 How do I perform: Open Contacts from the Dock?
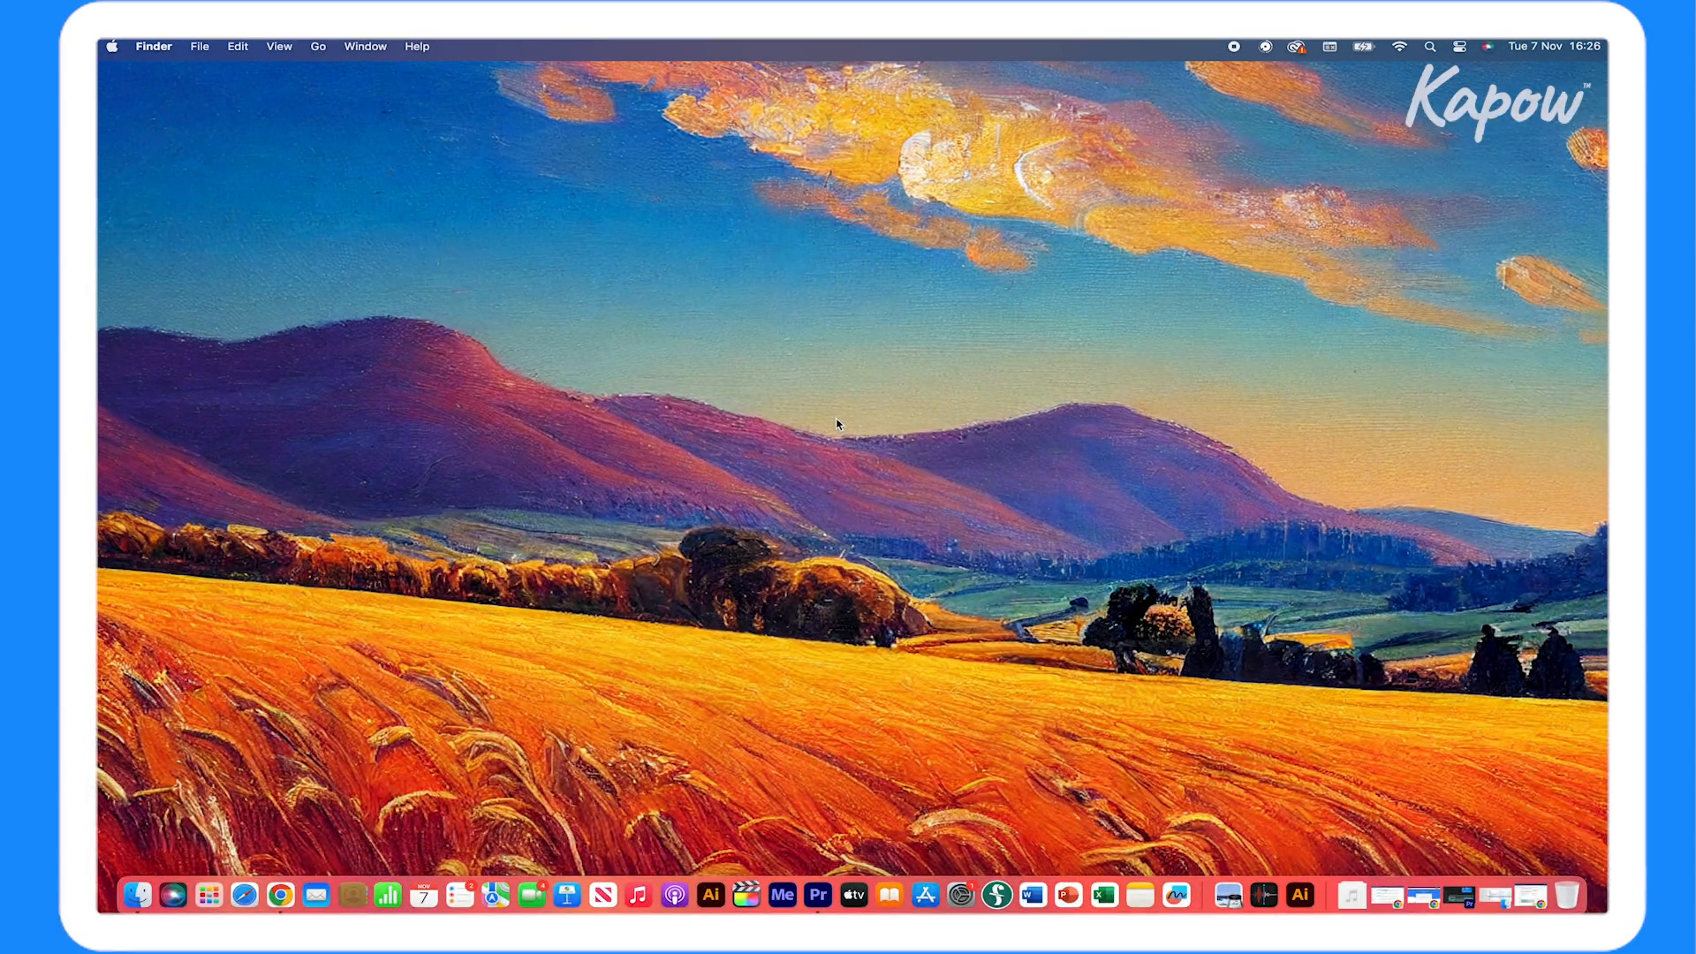pos(352,895)
